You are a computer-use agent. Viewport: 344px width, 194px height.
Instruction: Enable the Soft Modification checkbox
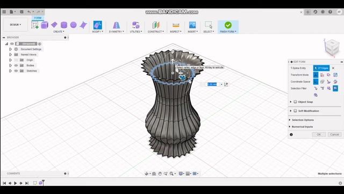(x=295, y=111)
